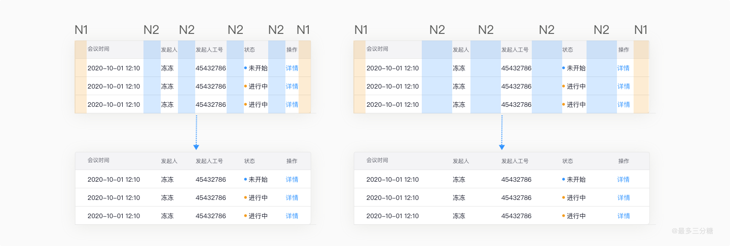Click 详情 in 未开始 row of top-right annotated table
The width and height of the screenshot is (730, 246).
click(623, 68)
